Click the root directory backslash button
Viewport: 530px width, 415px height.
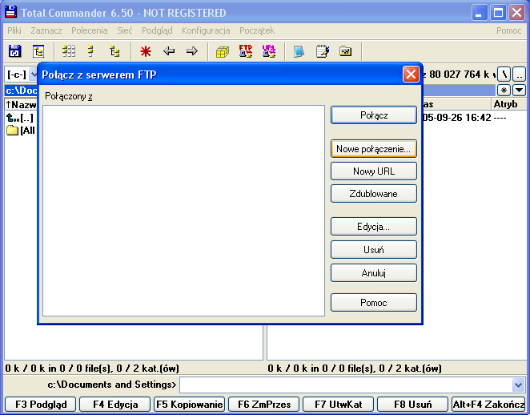(x=504, y=74)
